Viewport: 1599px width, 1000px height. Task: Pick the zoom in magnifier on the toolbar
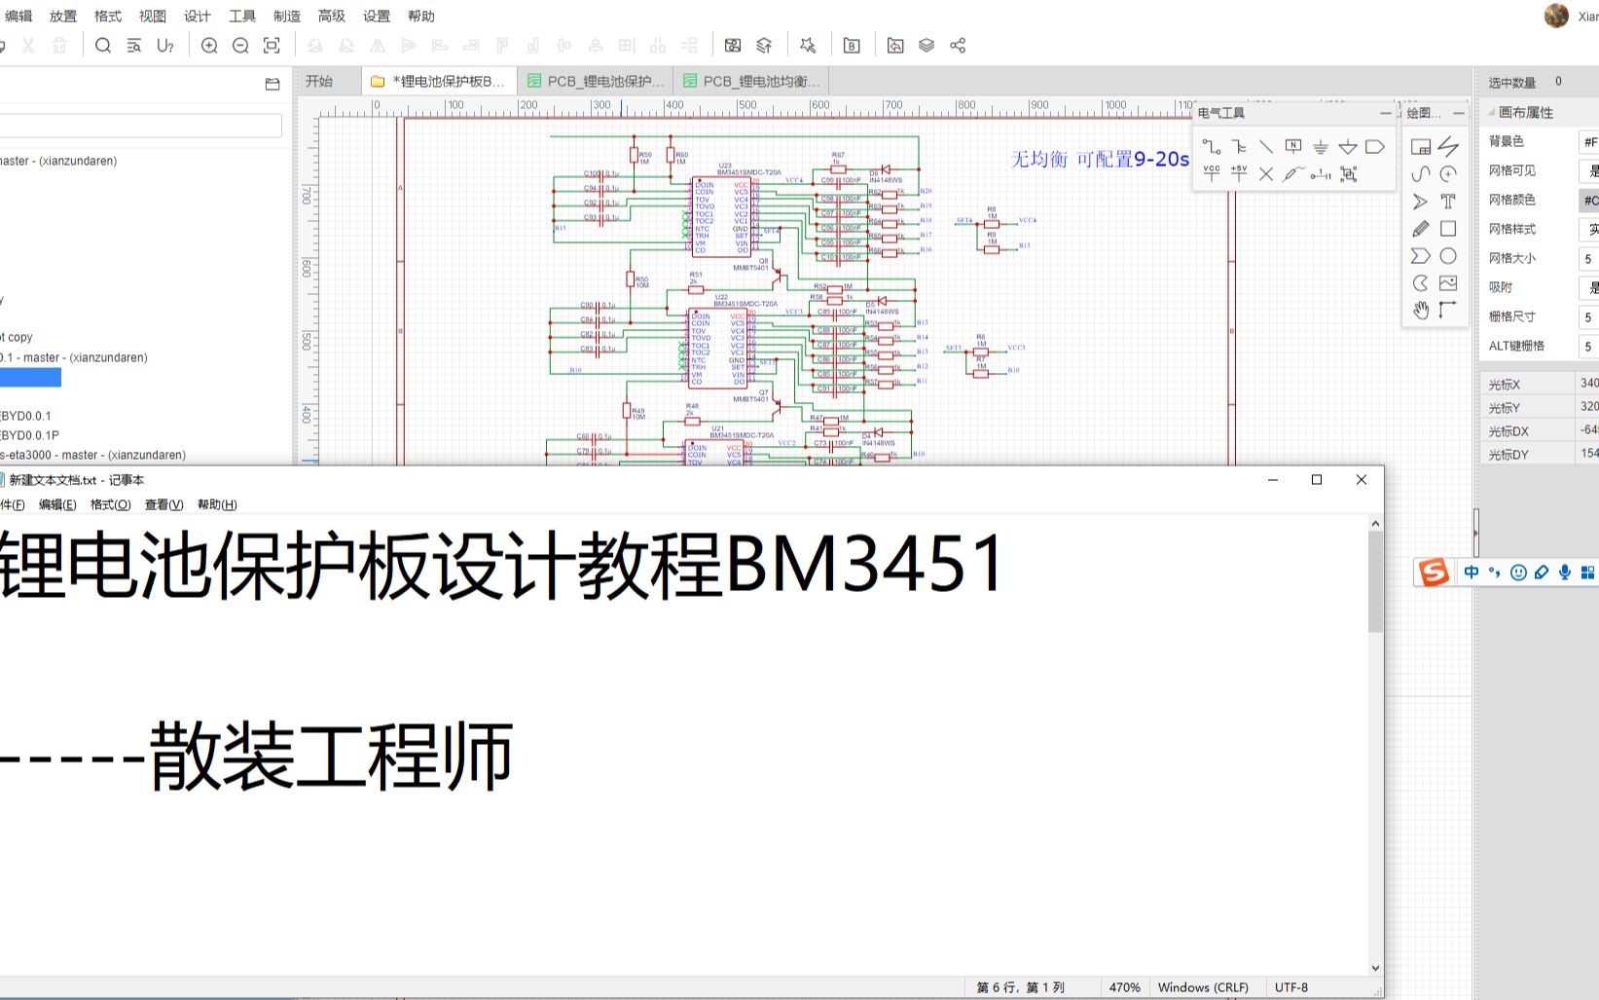[208, 45]
